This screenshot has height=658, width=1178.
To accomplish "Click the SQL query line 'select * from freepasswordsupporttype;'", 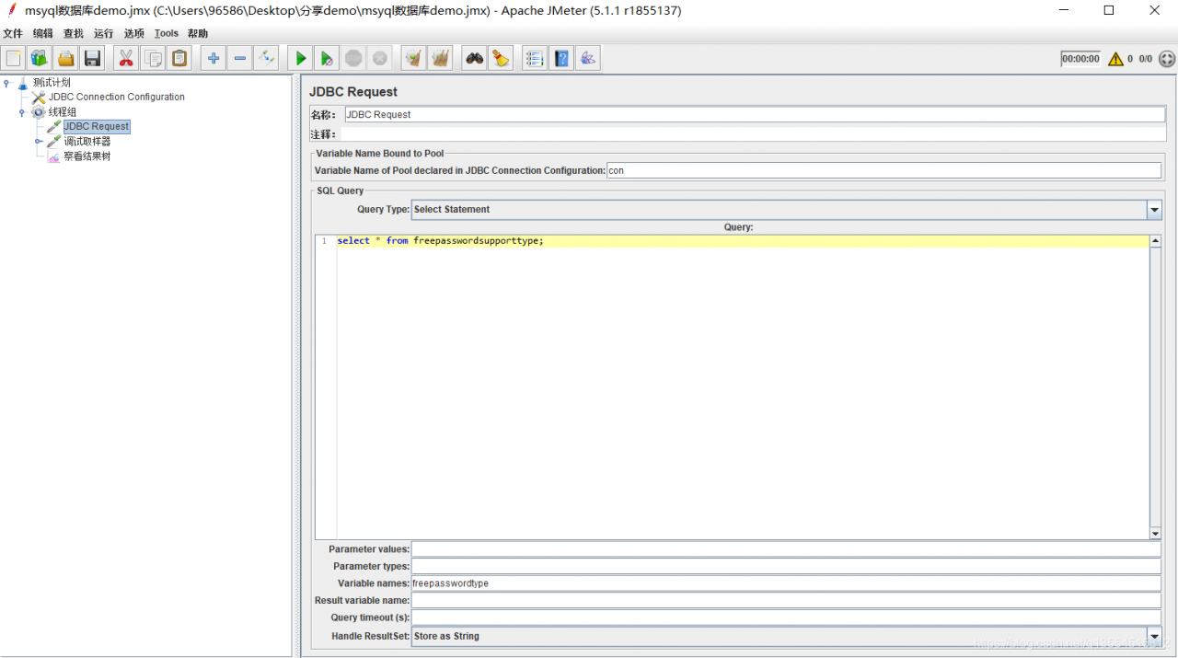I will (x=440, y=241).
